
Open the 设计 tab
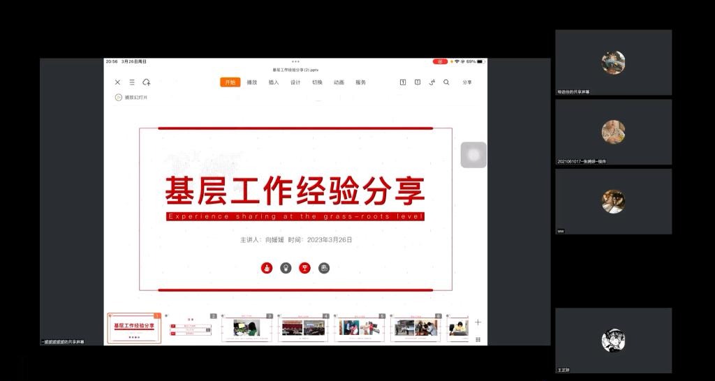[295, 82]
